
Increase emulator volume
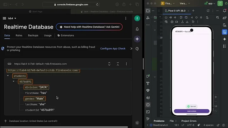coord(171,17)
